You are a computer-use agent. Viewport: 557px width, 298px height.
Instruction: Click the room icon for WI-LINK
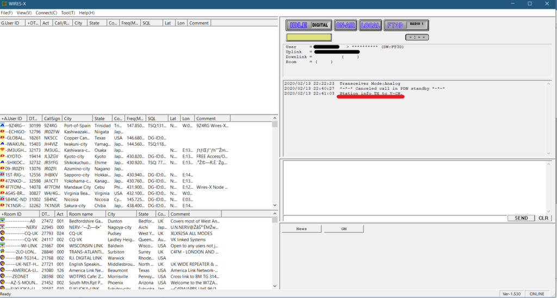(3, 245)
